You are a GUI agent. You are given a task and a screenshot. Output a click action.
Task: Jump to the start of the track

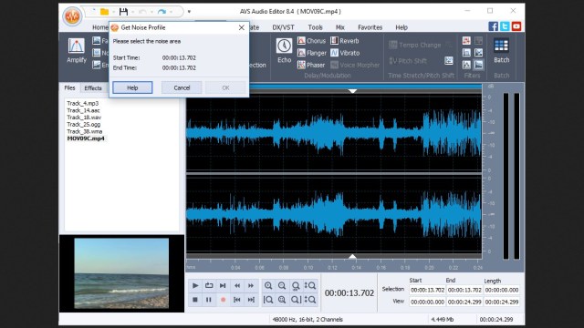[x=237, y=300]
